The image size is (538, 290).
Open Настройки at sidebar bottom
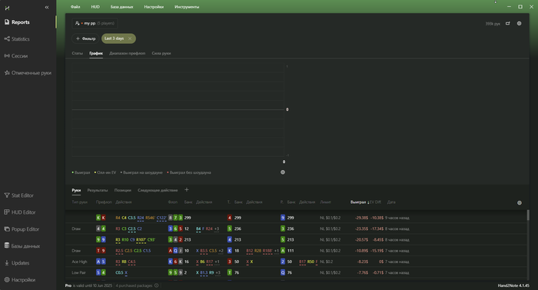[20, 280]
